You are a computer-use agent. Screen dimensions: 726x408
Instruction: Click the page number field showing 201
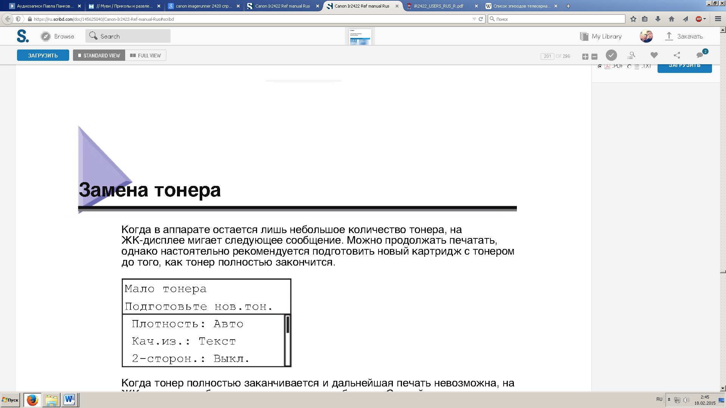click(x=547, y=56)
